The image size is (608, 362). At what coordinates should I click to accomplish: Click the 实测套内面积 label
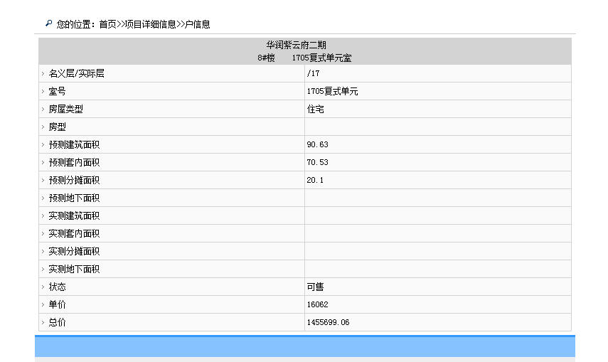[74, 233]
